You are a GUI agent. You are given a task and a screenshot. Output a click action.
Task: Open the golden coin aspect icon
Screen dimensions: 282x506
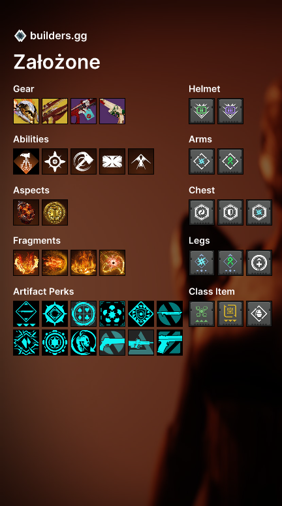pos(55,212)
